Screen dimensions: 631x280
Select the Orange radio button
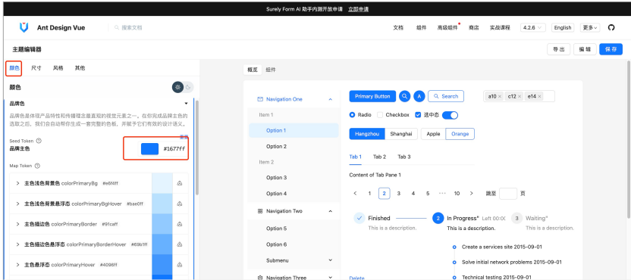[x=460, y=134]
